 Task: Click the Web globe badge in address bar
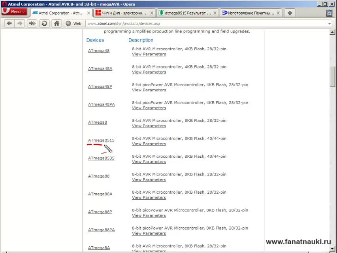[74, 23]
